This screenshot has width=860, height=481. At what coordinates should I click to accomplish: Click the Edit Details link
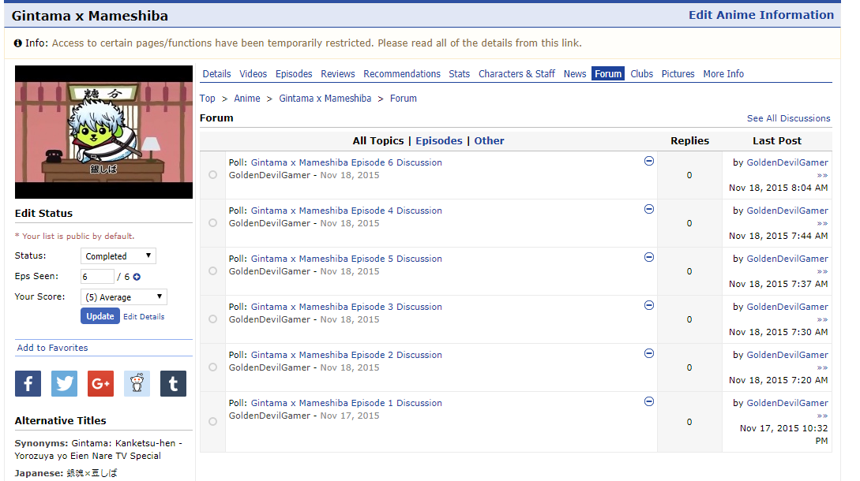click(x=144, y=317)
